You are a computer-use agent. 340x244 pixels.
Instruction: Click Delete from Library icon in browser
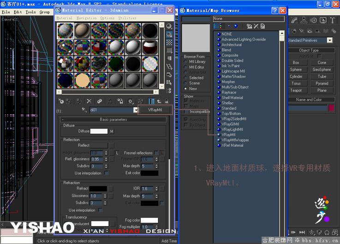tap(256, 26)
